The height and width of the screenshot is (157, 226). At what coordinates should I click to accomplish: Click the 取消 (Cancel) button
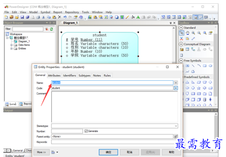(130, 152)
